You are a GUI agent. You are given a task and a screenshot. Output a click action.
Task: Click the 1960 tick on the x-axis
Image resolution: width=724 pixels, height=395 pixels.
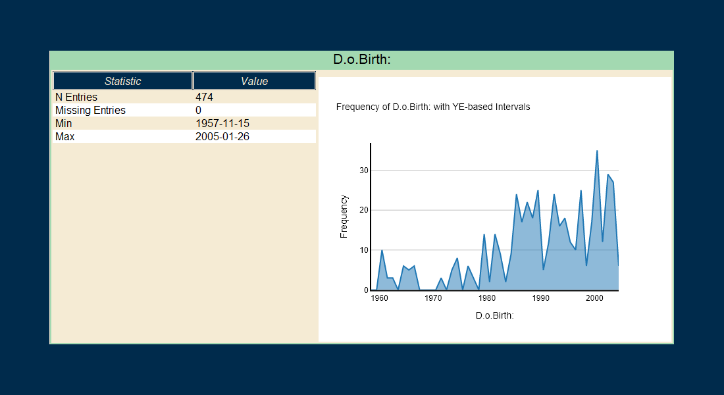tap(379, 298)
